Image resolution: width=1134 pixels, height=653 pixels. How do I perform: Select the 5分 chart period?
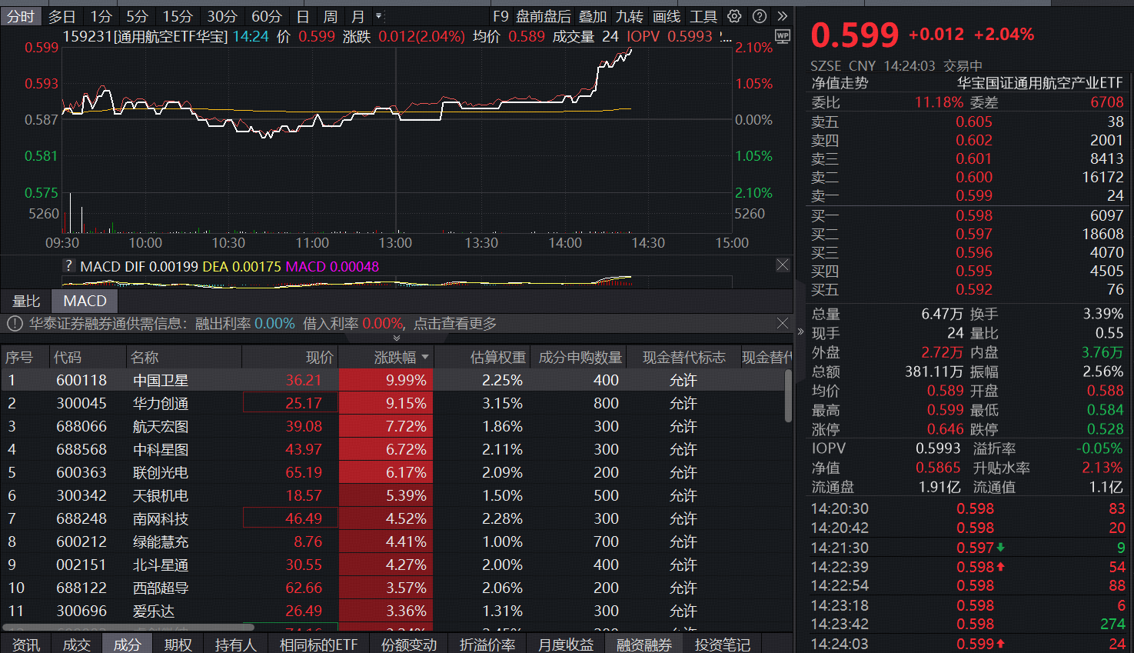137,15
